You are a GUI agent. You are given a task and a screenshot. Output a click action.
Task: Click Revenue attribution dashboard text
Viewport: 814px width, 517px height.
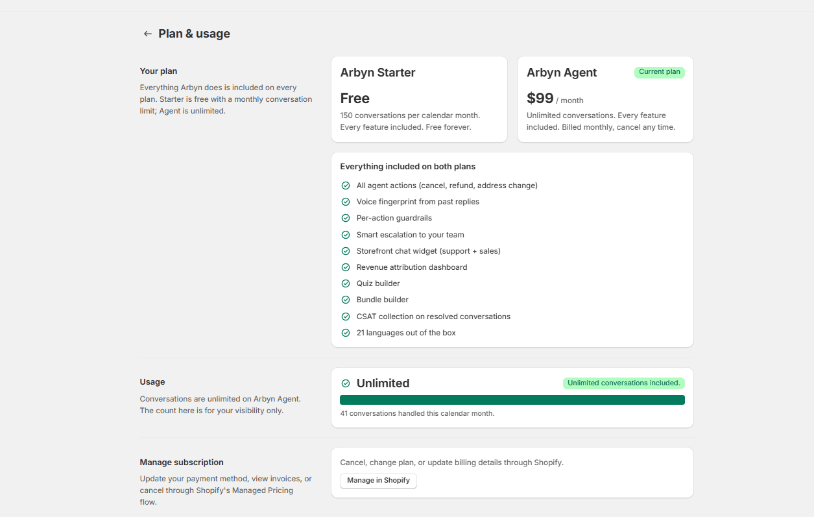point(412,267)
